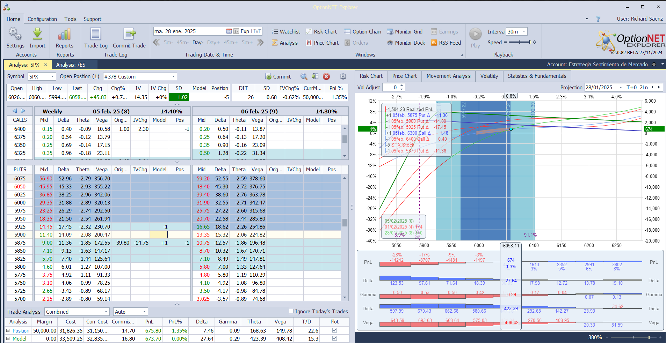Screen dimensions: 666x343
Task: Open the Tools ribbon tab
Action: click(x=70, y=19)
